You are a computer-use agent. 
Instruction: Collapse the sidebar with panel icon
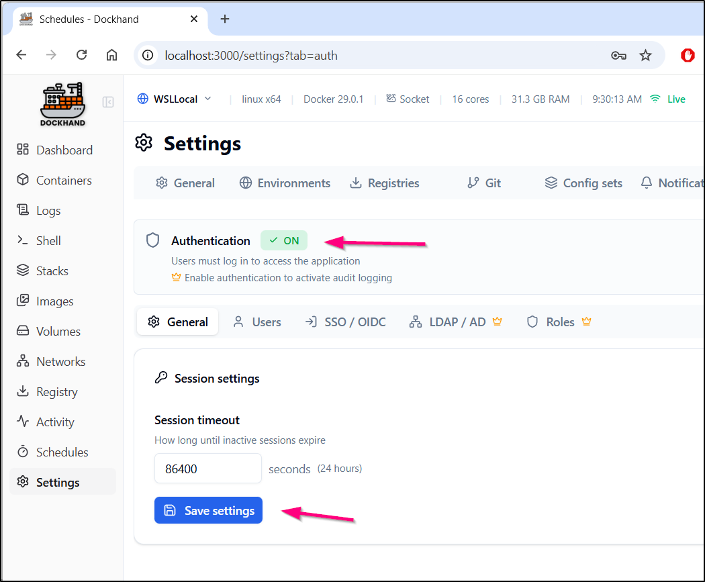tap(108, 102)
